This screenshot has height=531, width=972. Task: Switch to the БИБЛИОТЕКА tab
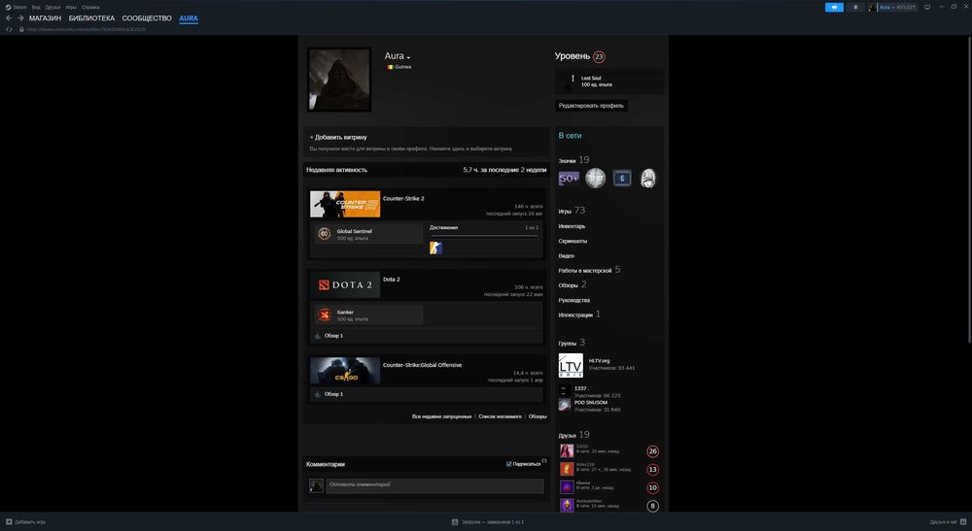tap(91, 18)
